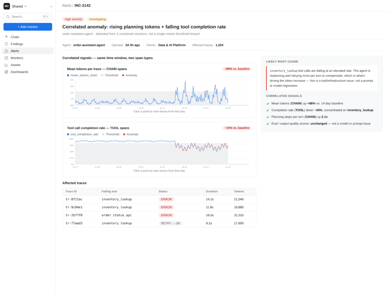Viewport: 389px width, 294px height.
Task: Click the Alerts triangle icon
Action: tap(6, 51)
